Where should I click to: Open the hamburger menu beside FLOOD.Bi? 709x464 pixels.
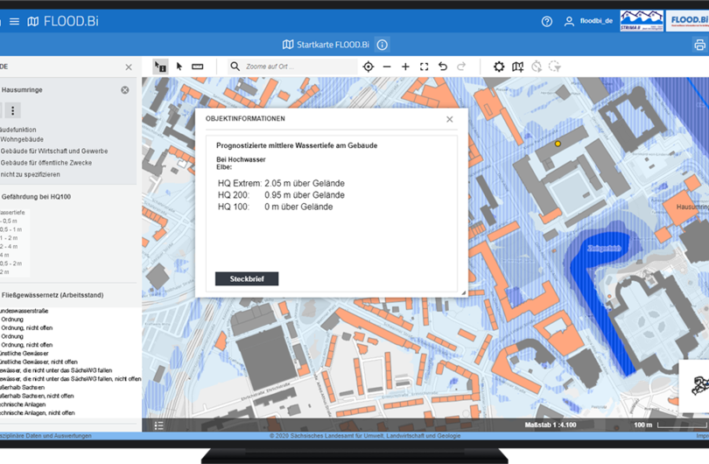[x=14, y=21]
